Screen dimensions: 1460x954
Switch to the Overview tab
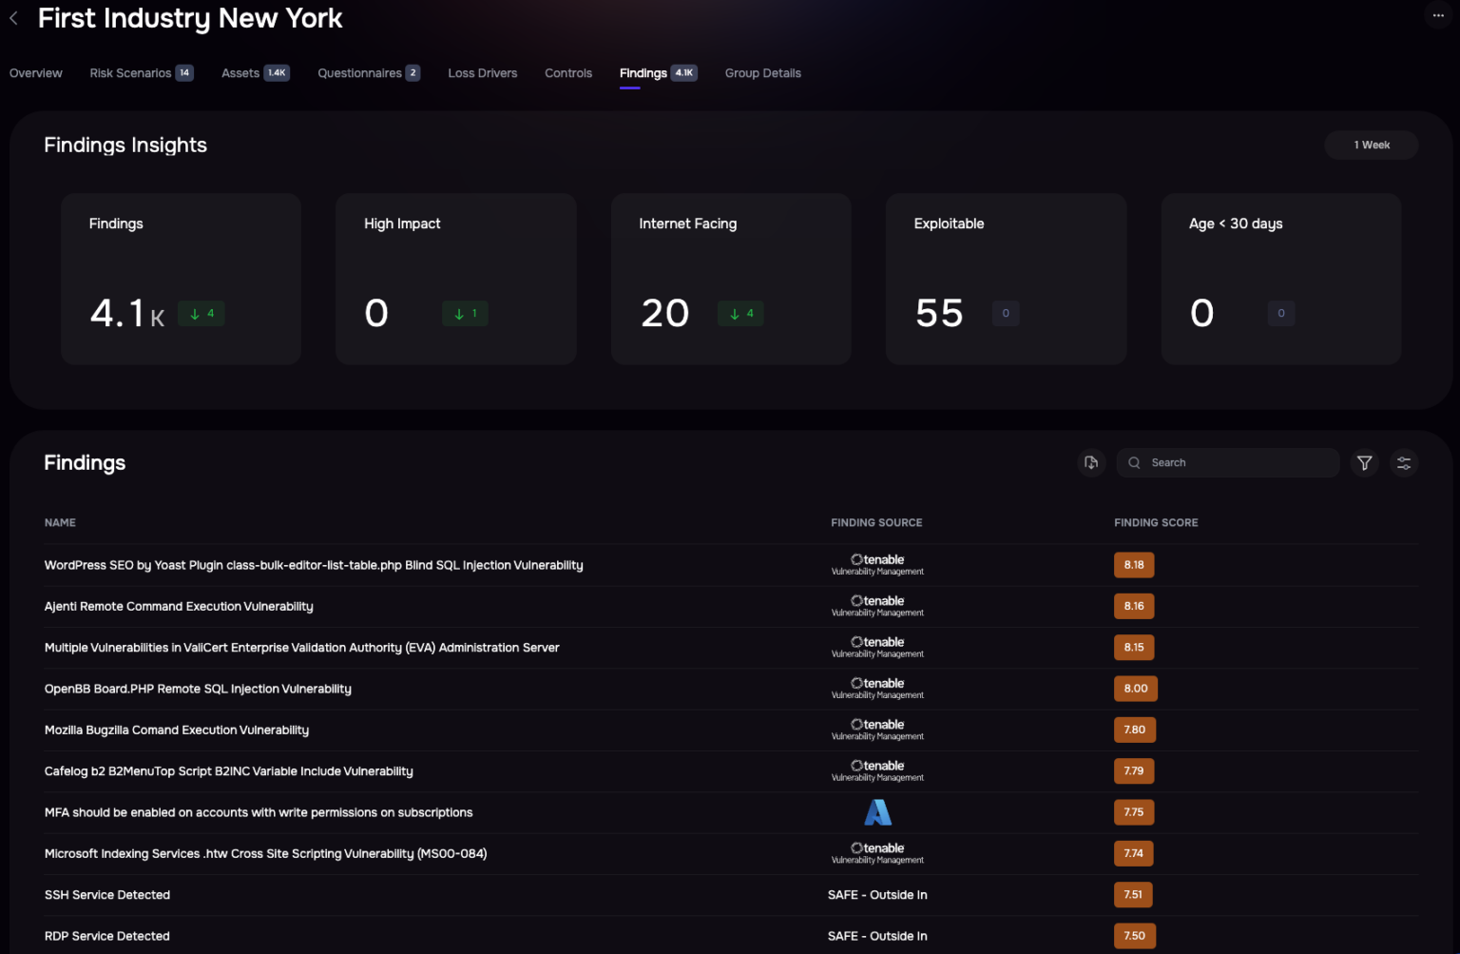[x=35, y=72]
